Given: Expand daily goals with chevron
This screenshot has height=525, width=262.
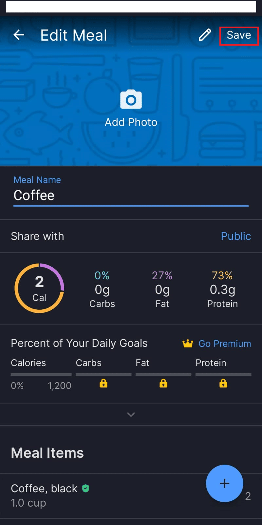Looking at the screenshot, I should coord(131,414).
